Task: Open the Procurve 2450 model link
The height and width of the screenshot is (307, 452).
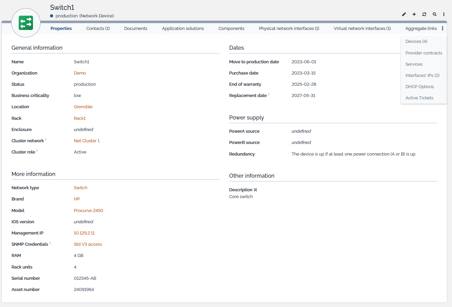Action: (88, 211)
